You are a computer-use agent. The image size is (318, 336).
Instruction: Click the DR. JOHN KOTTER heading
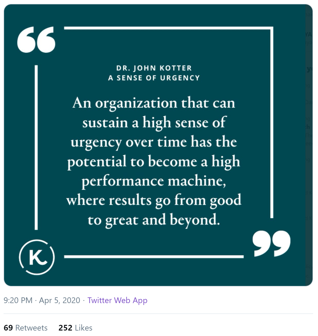(x=154, y=68)
